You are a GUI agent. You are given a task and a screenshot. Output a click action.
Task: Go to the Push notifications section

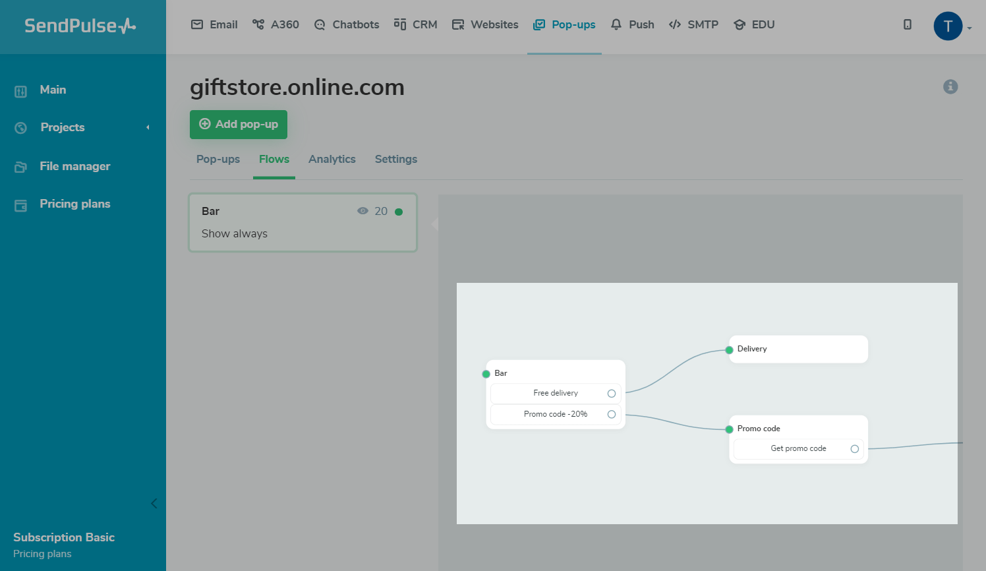632,24
